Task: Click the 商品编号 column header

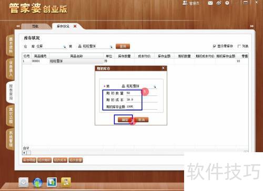Action: pyautogui.click(x=40, y=56)
